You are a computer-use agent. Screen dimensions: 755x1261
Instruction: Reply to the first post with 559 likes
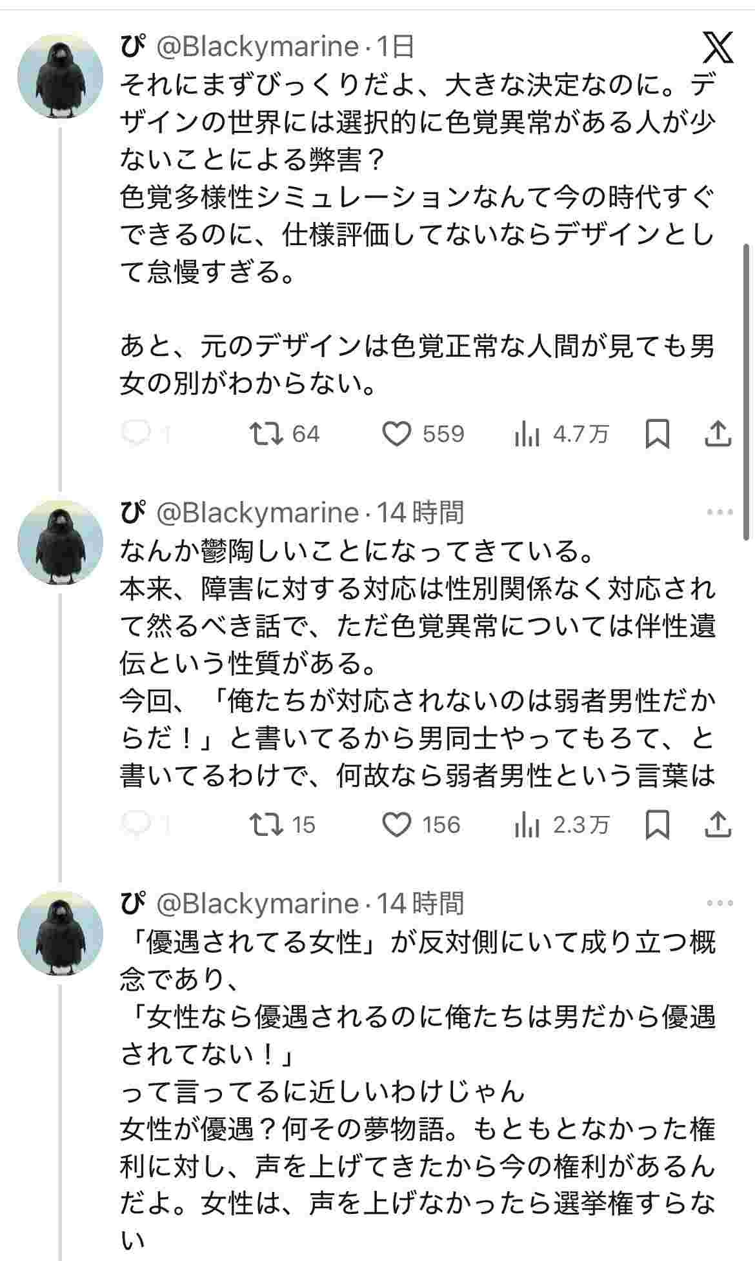coord(136,433)
